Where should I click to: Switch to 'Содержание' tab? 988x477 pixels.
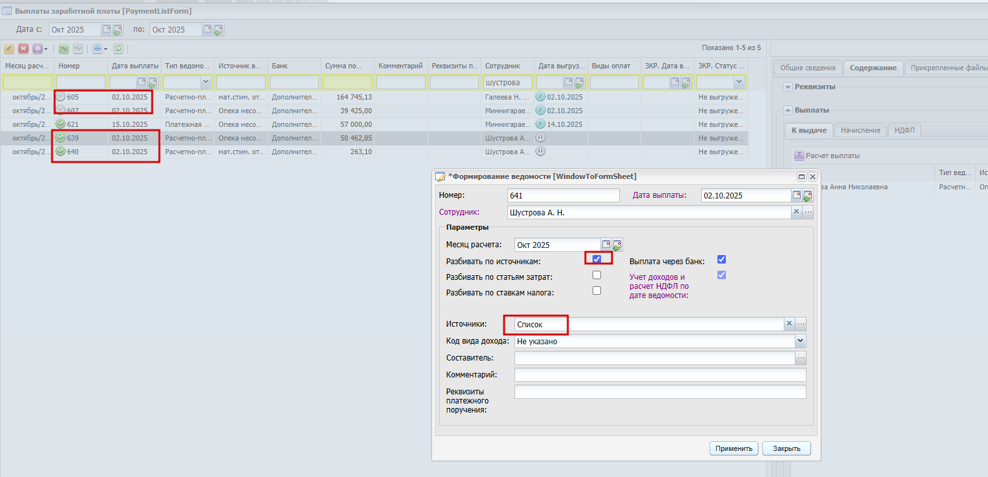[x=874, y=68]
